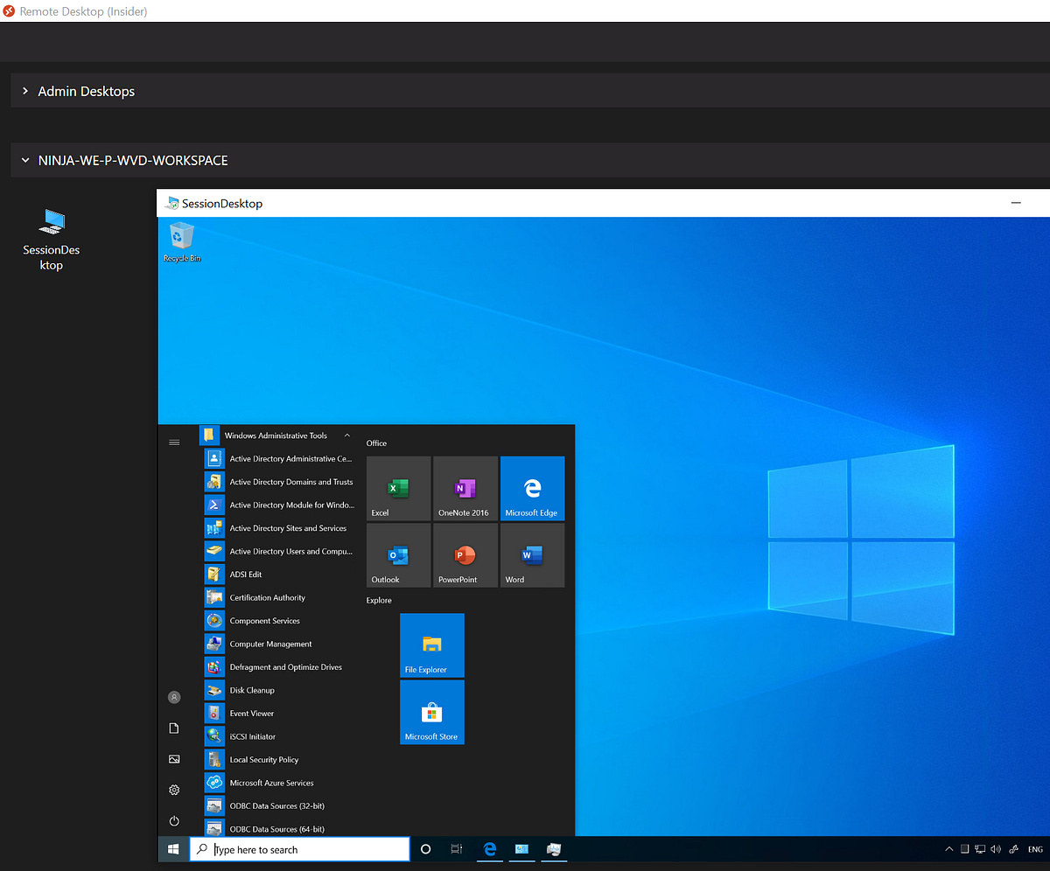Screen dimensions: 1050x871
Task: Start the PowerPoint tile
Action: pos(465,555)
